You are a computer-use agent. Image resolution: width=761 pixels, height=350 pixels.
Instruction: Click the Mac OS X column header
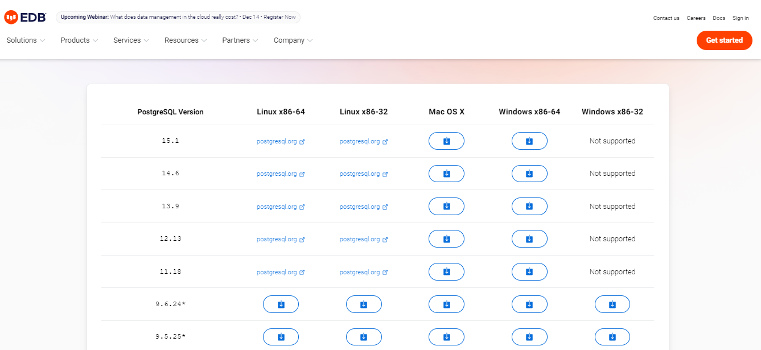click(446, 112)
